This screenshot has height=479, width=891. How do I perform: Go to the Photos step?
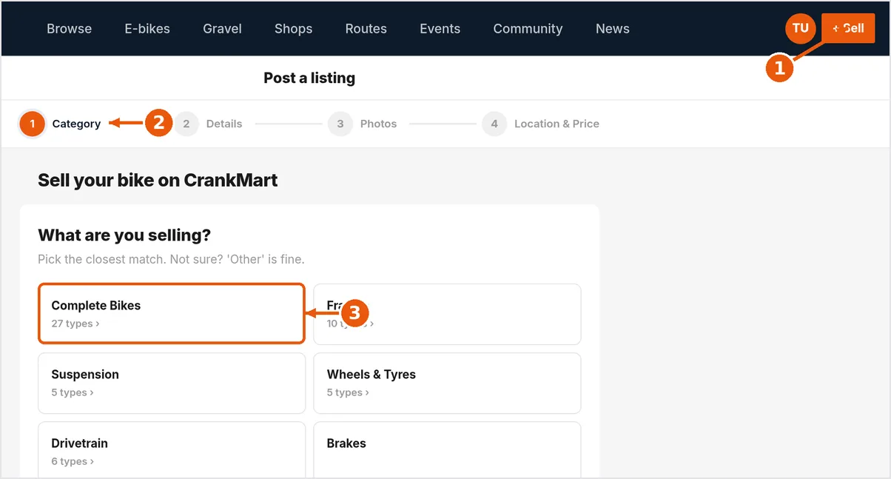click(x=363, y=124)
